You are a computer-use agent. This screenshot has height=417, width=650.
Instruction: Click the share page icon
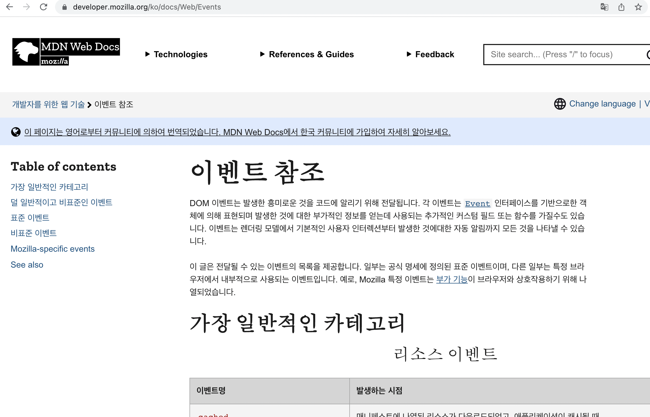coord(621,7)
